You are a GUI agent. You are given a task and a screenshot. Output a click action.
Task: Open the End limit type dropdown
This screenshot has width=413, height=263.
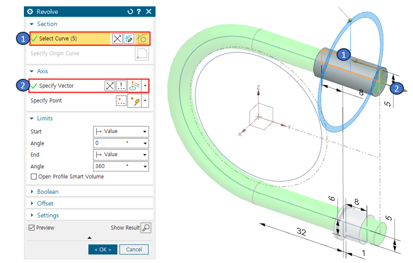(x=121, y=155)
